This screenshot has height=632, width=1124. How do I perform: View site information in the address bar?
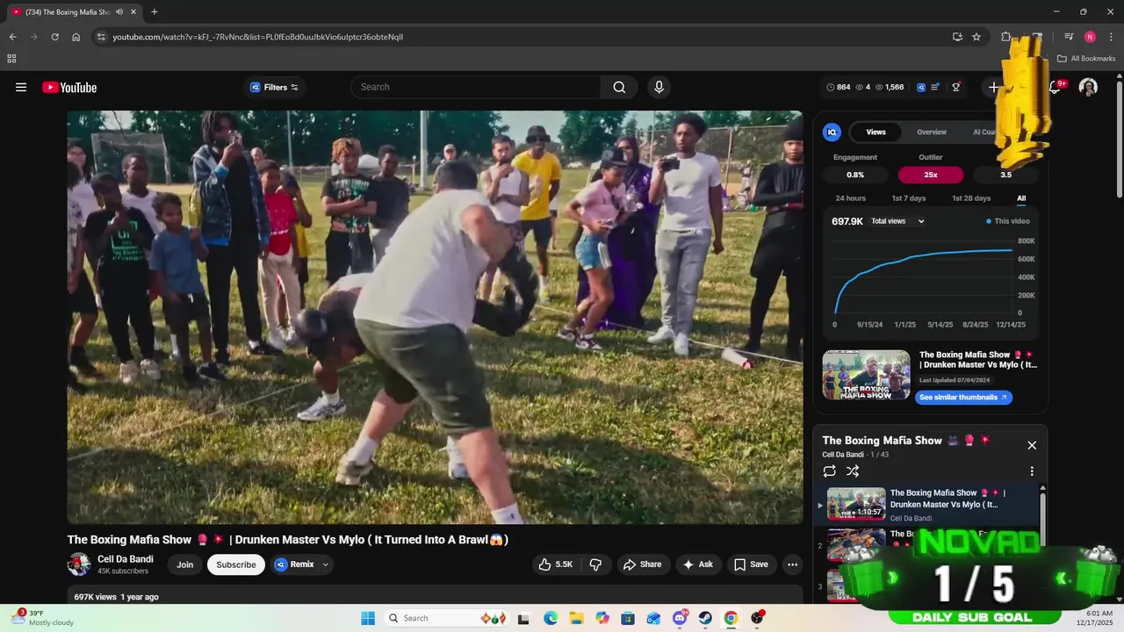point(101,37)
